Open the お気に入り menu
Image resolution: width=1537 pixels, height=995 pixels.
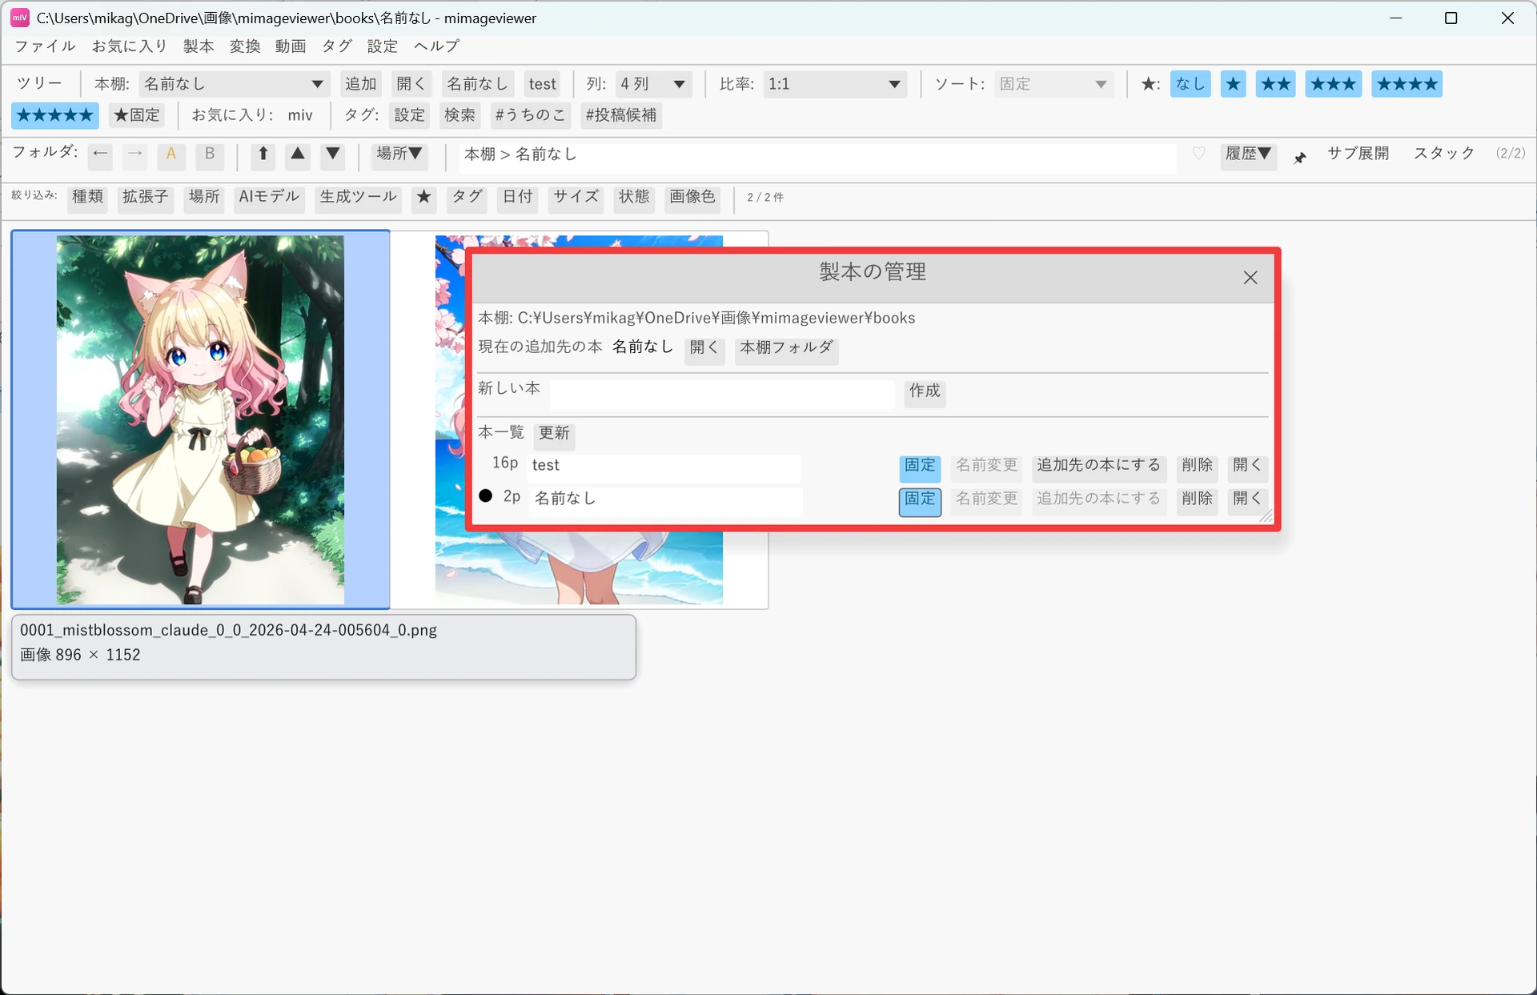130,46
